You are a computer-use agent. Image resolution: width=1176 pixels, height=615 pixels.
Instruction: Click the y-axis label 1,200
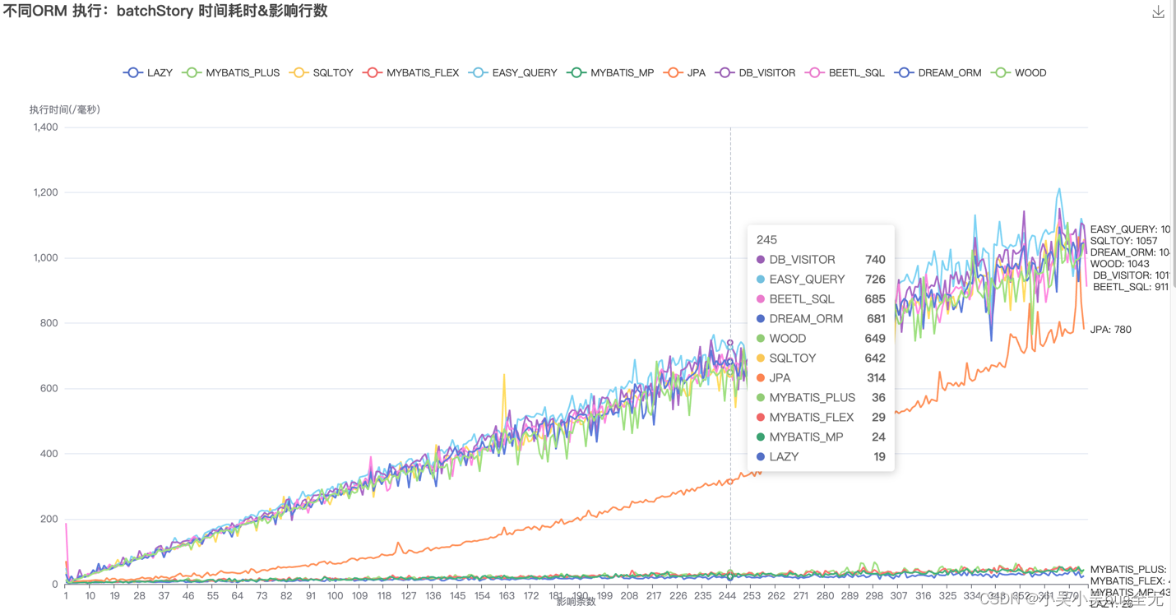[45, 192]
